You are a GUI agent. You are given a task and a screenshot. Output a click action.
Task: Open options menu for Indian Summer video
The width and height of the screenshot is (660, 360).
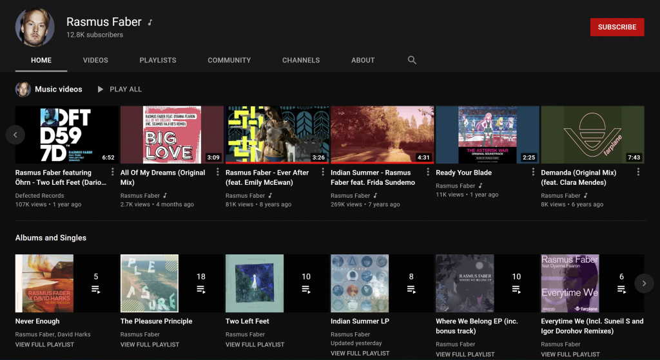point(428,172)
